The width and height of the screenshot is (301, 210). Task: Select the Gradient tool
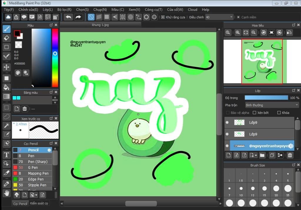[6, 96]
